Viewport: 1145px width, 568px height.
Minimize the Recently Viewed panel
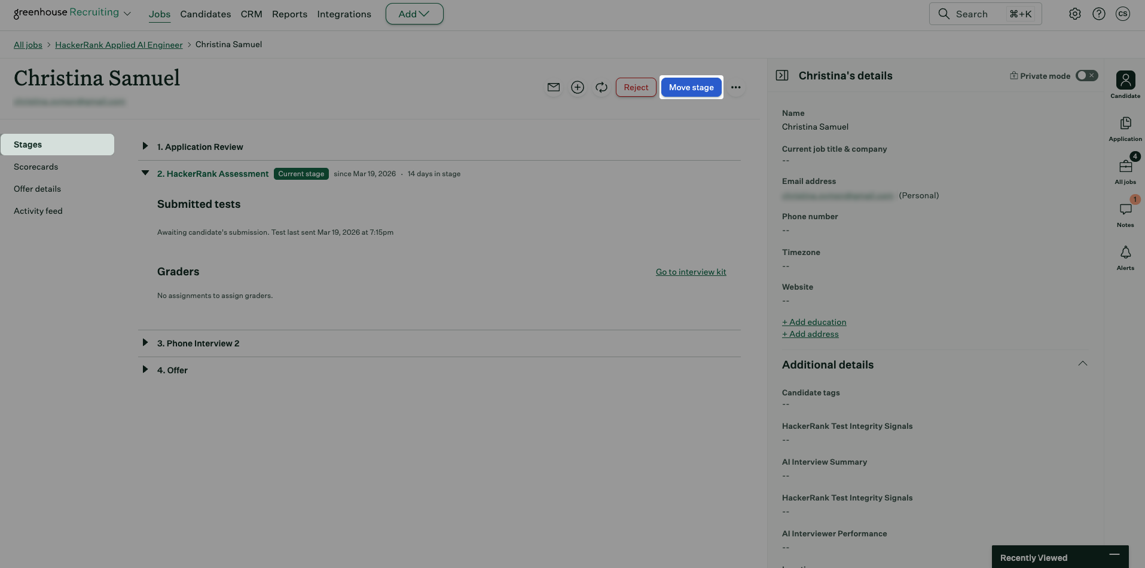[x=1115, y=555]
